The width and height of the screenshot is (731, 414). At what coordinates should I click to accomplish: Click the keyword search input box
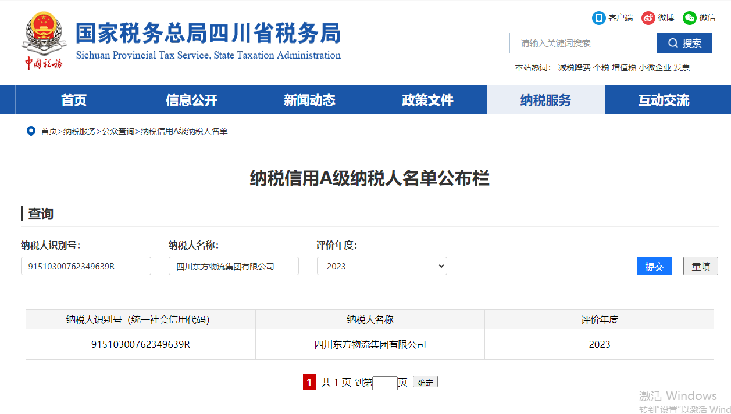(x=583, y=43)
